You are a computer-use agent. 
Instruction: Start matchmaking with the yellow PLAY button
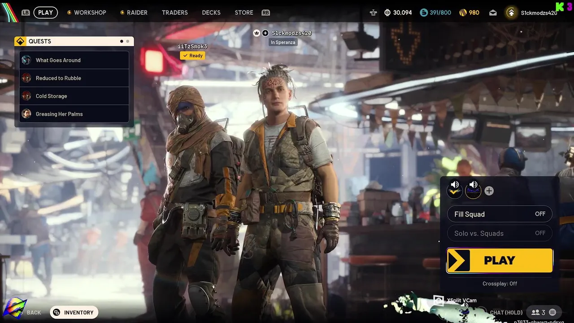pos(500,261)
